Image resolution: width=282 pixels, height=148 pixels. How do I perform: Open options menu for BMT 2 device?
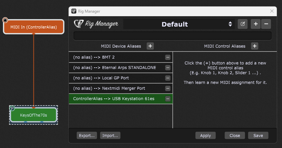pyautogui.click(x=168, y=57)
